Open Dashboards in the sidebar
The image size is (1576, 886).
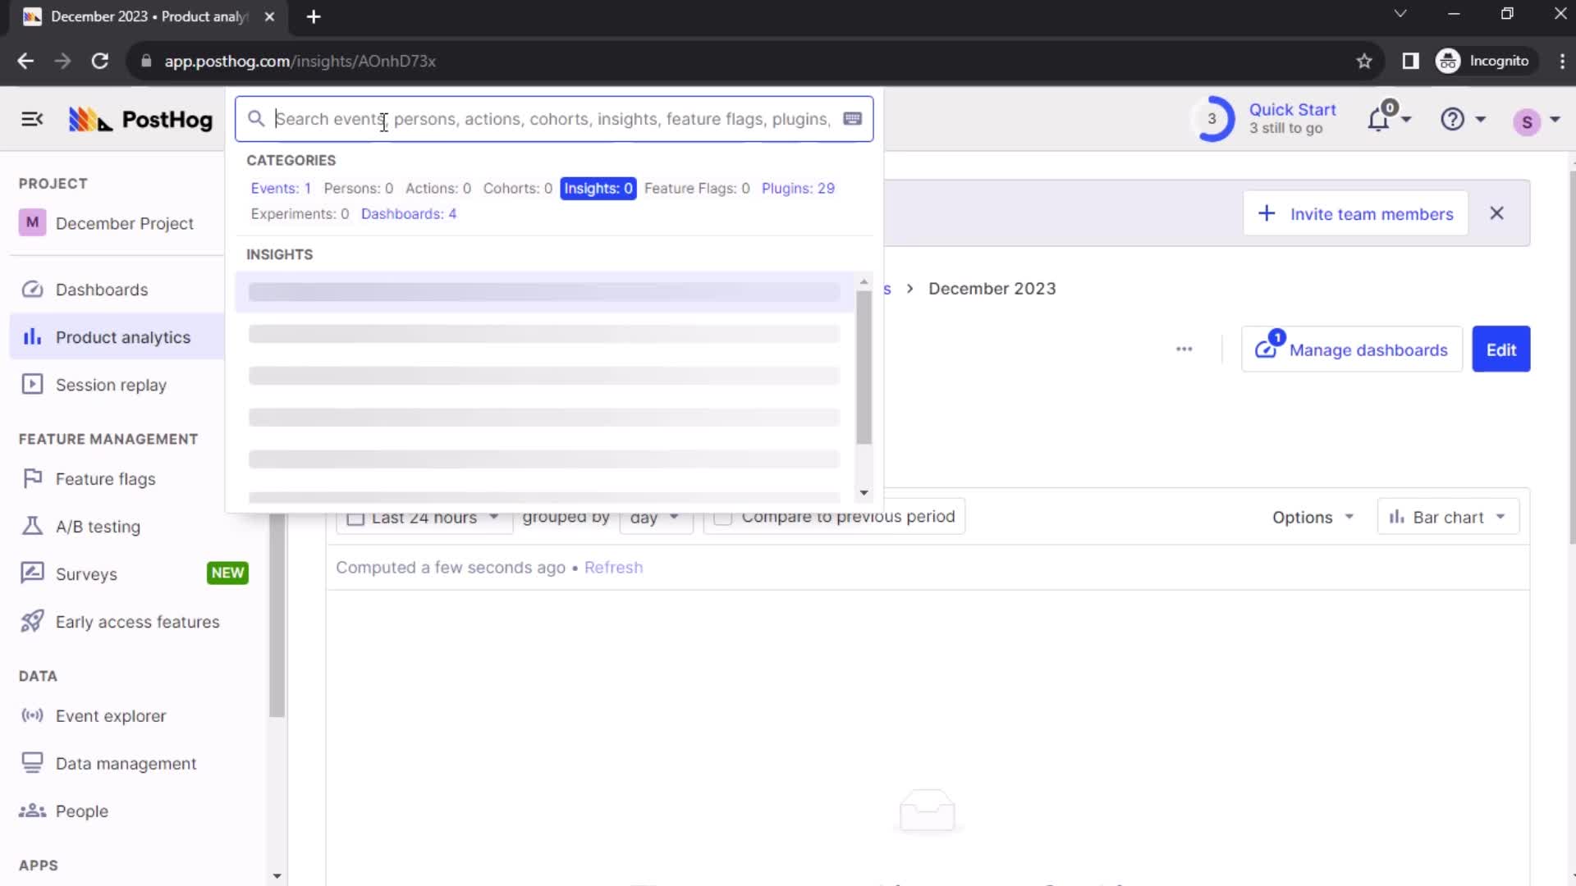coord(102,290)
